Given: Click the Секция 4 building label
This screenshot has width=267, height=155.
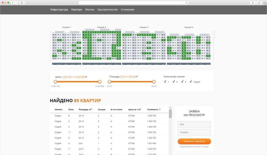Looking at the screenshot, I should pos(189,27).
